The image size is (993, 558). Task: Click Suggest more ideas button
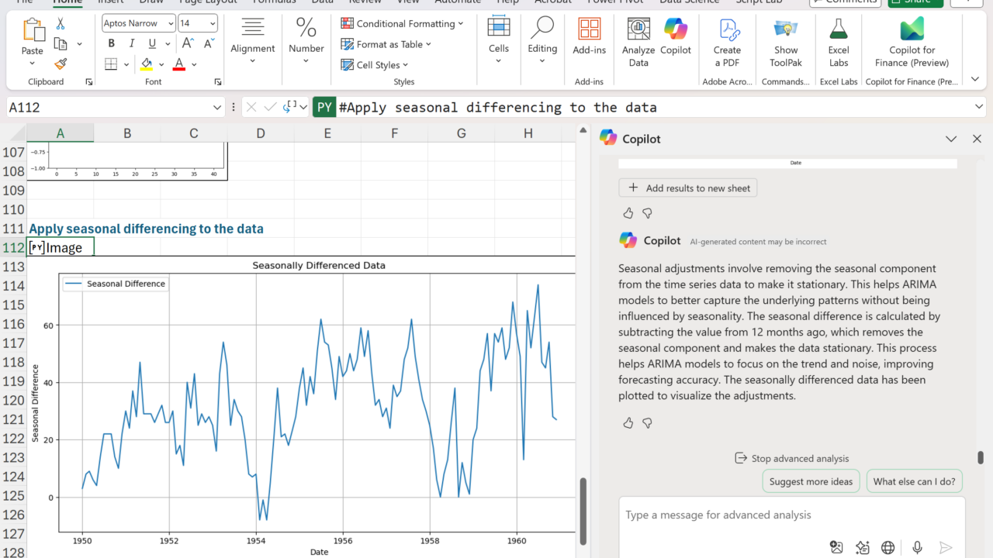(811, 481)
